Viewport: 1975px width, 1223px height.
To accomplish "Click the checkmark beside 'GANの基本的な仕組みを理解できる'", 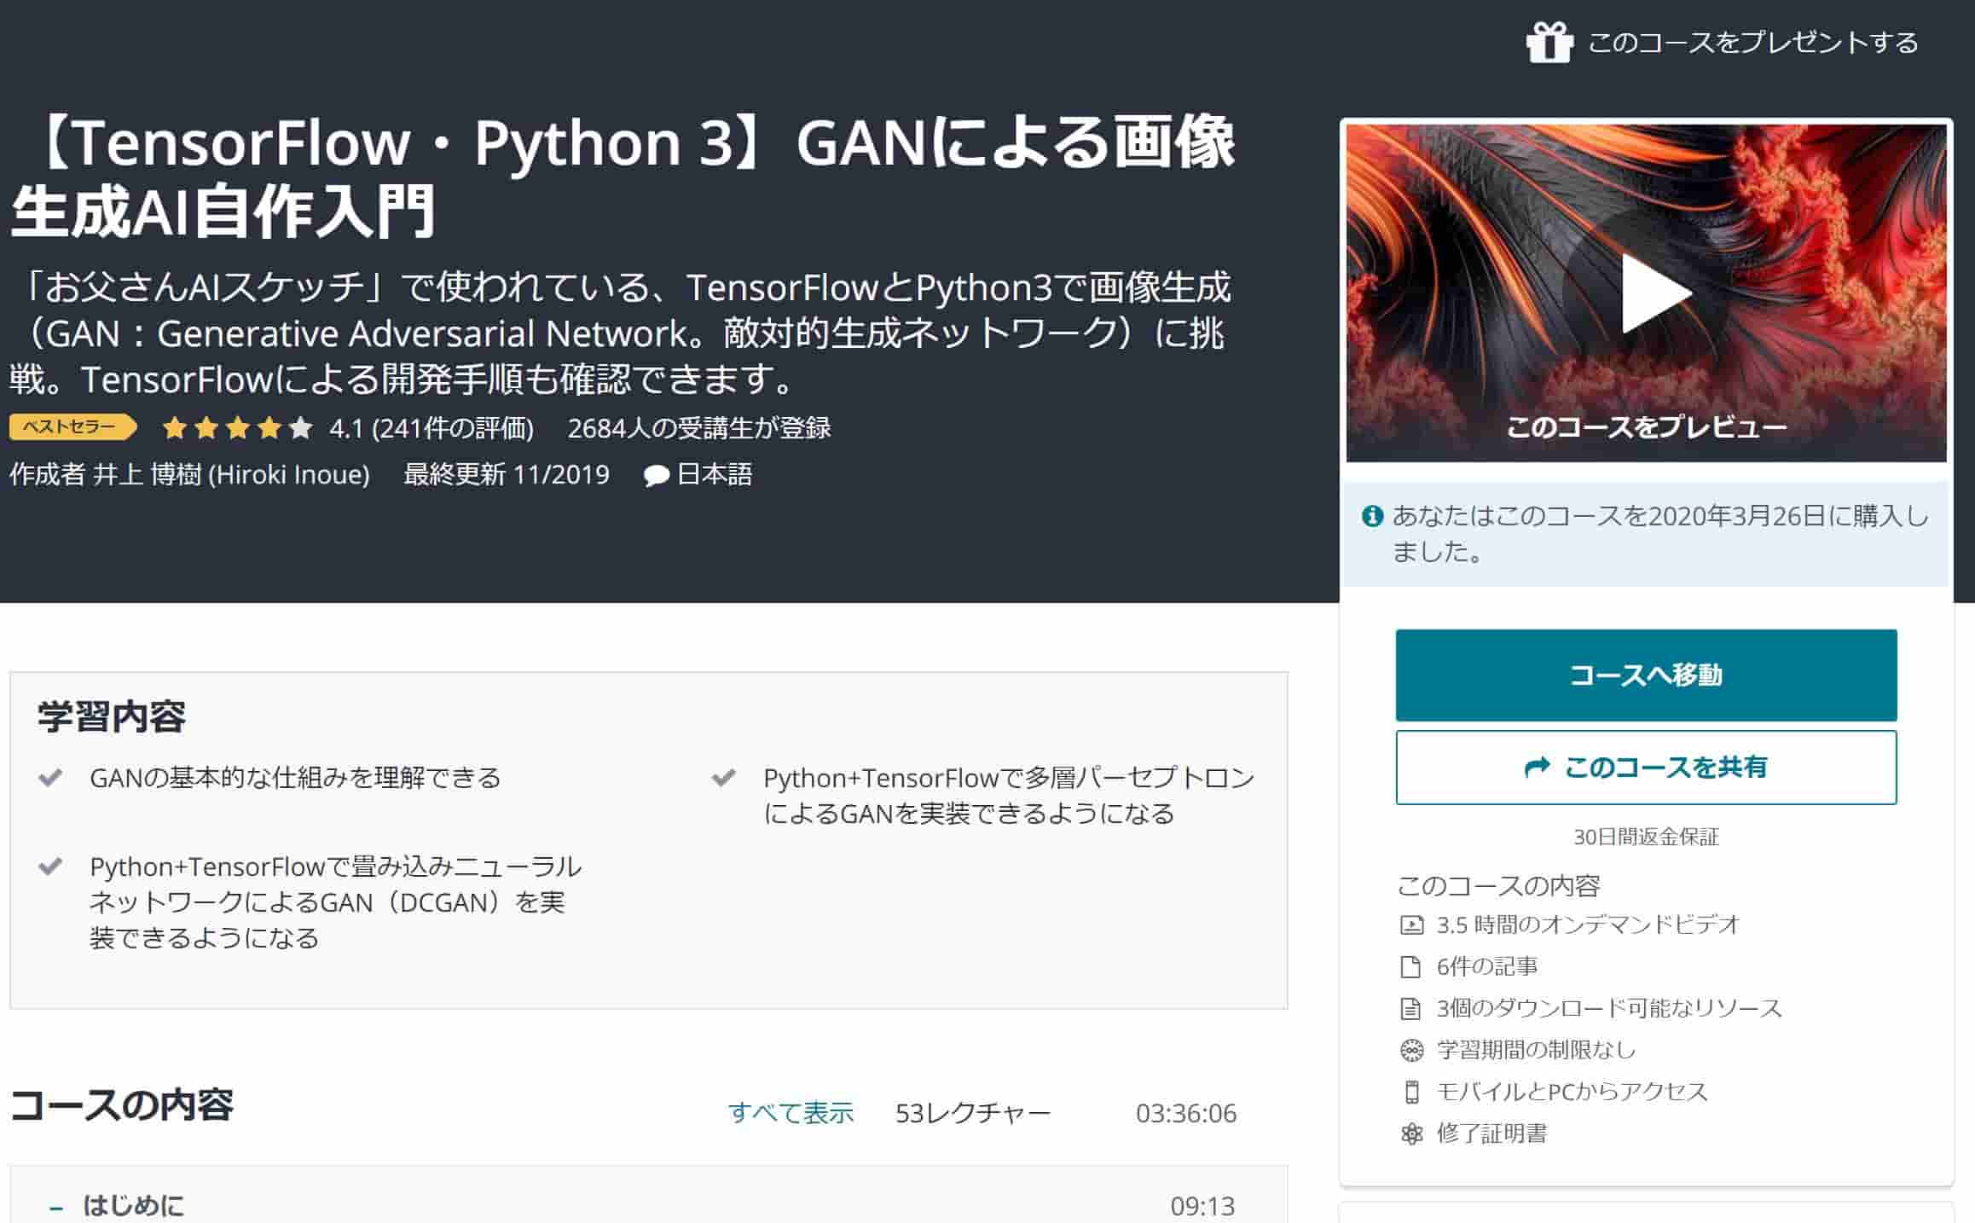I will click(50, 778).
